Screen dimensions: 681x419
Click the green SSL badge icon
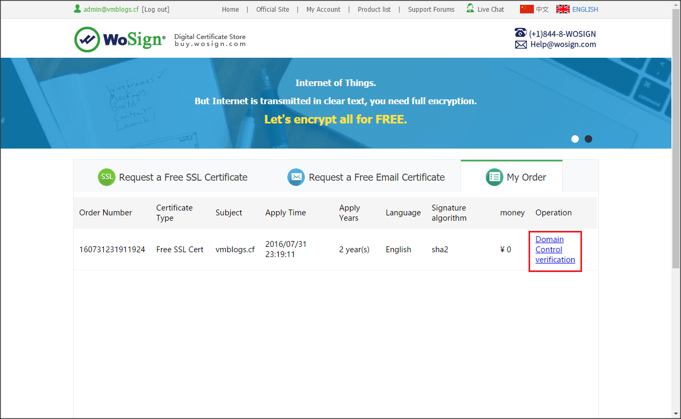coord(106,177)
